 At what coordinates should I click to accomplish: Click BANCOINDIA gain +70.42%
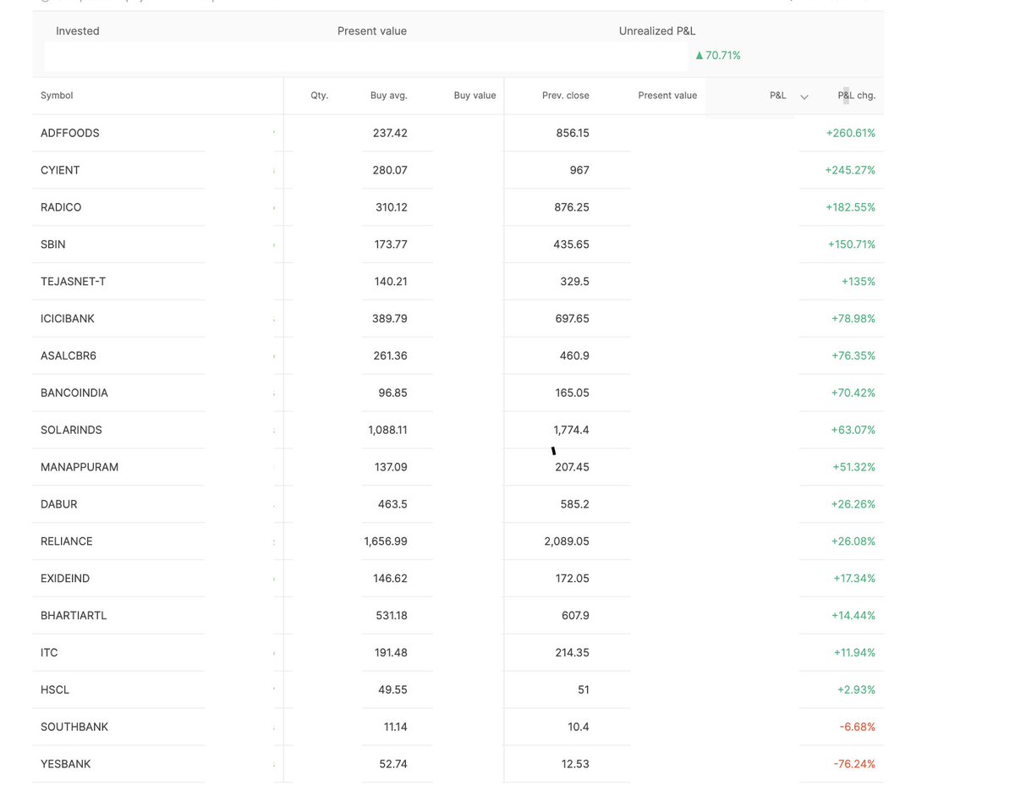(x=853, y=393)
